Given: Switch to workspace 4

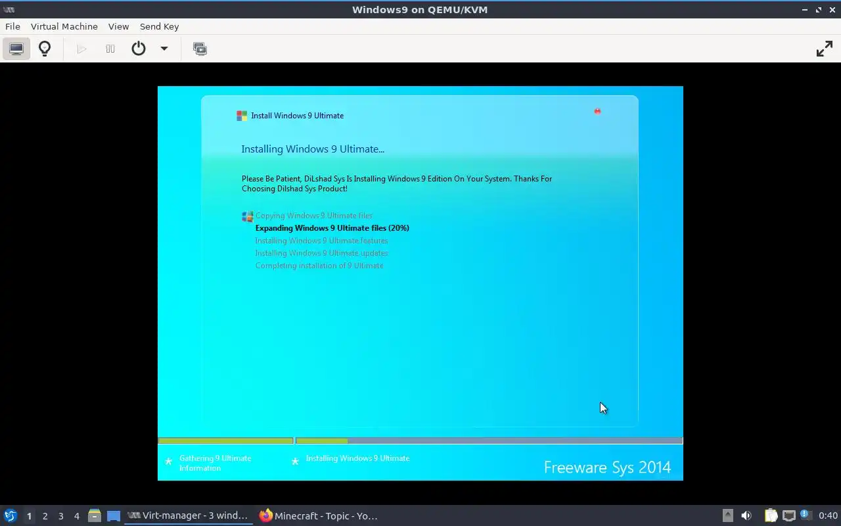Looking at the screenshot, I should click(76, 516).
